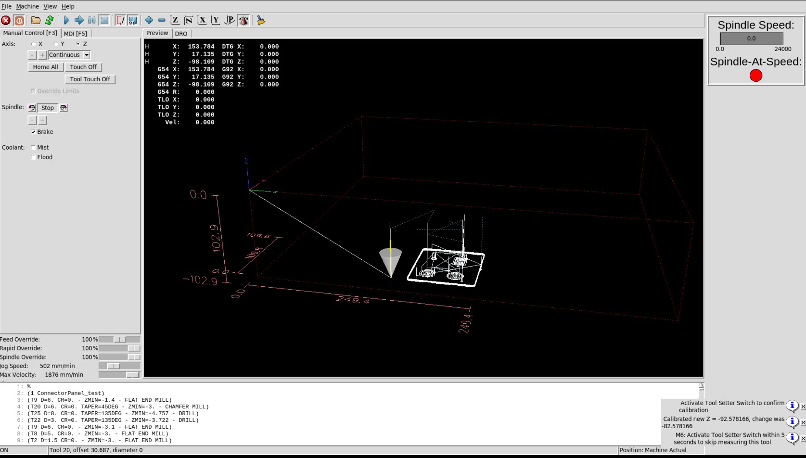Screen dimensions: 806x458
Task: Switch to side view X icon
Action: click(x=202, y=20)
